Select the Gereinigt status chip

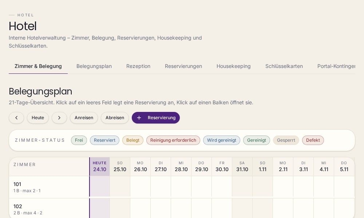pos(257,140)
